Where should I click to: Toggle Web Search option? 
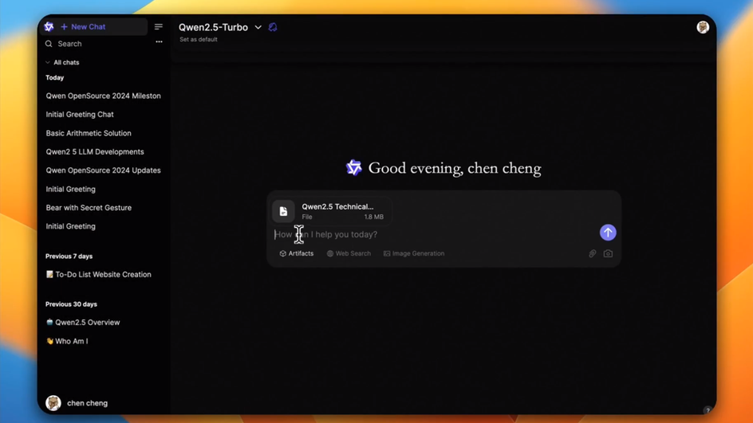[x=349, y=253]
